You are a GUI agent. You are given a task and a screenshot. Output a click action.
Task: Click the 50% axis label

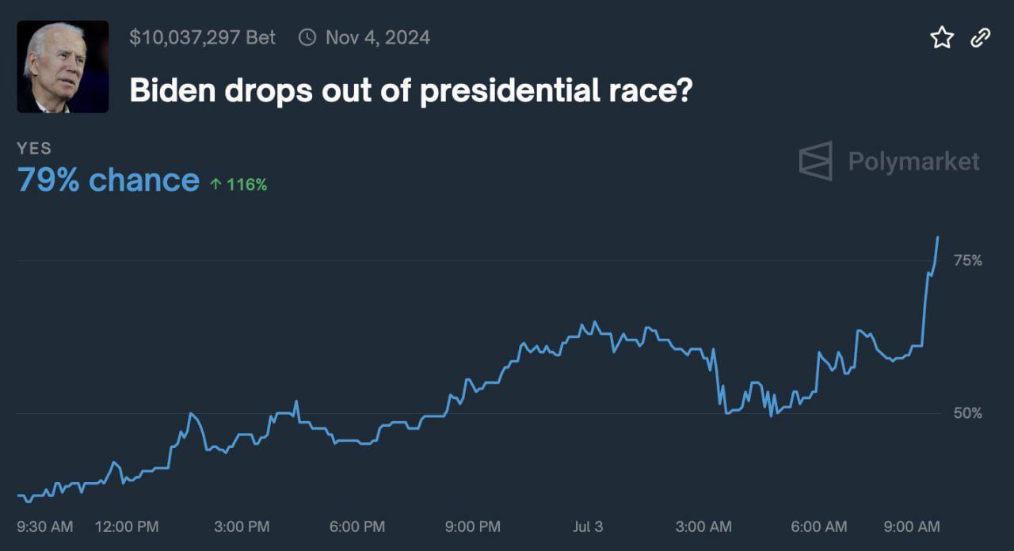[967, 413]
